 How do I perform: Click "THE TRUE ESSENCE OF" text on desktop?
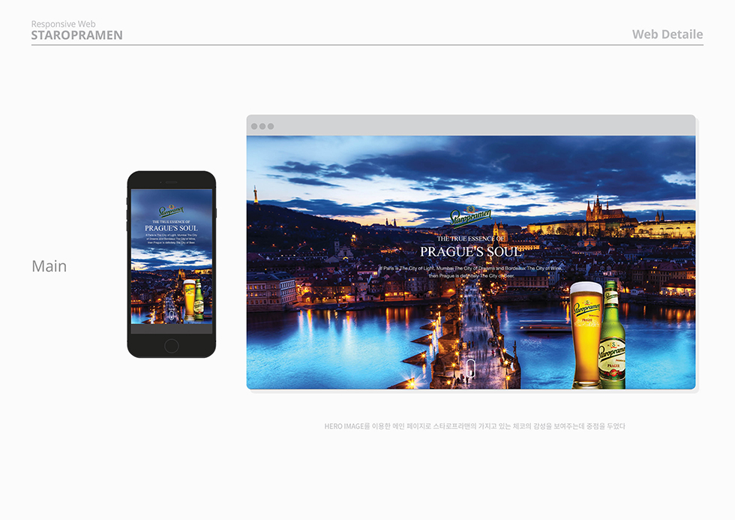pos(470,238)
